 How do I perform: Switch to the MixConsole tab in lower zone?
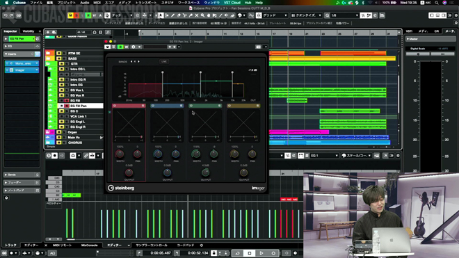pyautogui.click(x=89, y=245)
